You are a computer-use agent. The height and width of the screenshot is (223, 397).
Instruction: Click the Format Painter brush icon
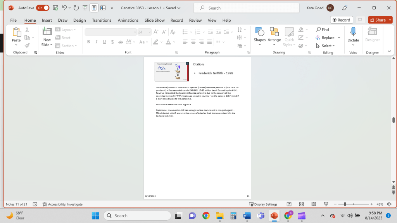click(27, 45)
